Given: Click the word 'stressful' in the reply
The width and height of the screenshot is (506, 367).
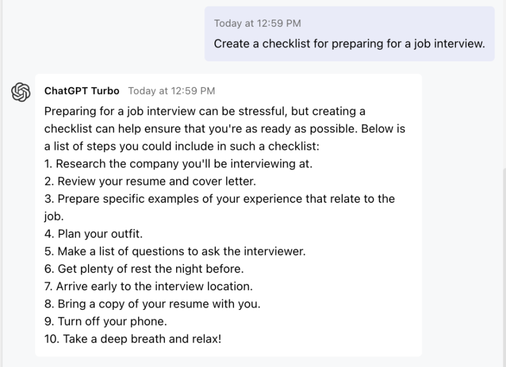Looking at the screenshot, I should pyautogui.click(x=262, y=111).
